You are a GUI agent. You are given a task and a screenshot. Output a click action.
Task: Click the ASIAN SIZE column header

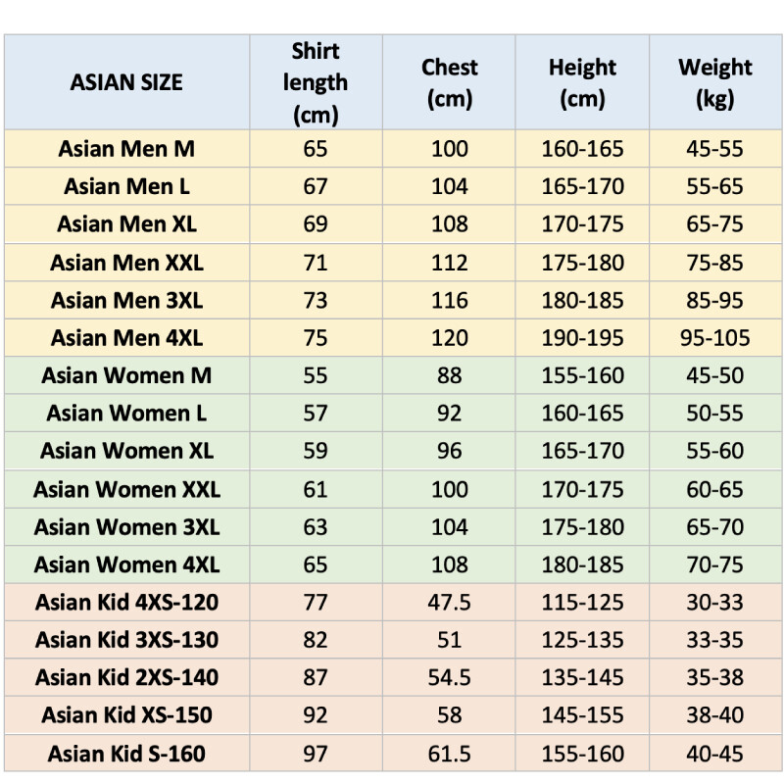(x=126, y=83)
